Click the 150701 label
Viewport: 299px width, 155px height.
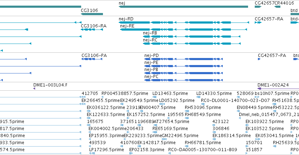click(x=254, y=143)
